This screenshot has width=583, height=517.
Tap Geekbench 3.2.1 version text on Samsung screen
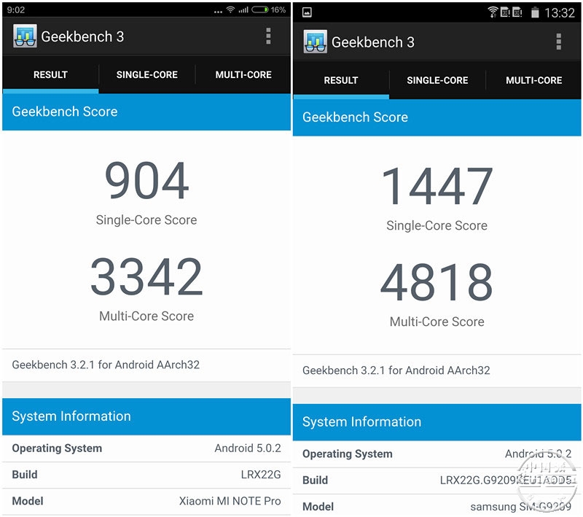(396, 370)
